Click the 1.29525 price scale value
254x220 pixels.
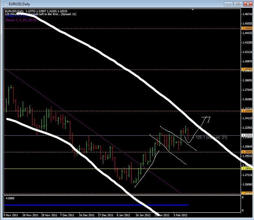point(247,156)
